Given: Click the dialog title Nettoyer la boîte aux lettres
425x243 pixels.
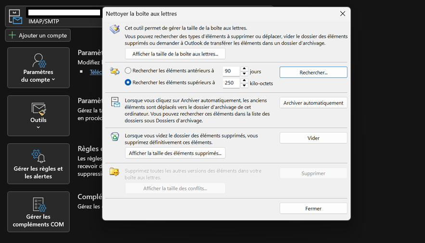Looking at the screenshot, I should point(141,13).
